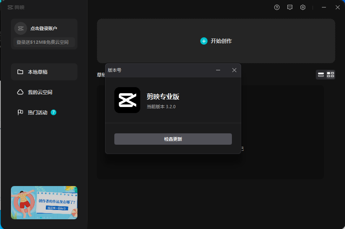Click 点击登录账户 to sign in
Viewport: 345px width, 229px height.
click(43, 28)
